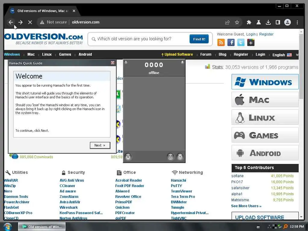This screenshot has width=308, height=231.
Task: Click the 12:50 PM system clock
Action: click(297, 227)
